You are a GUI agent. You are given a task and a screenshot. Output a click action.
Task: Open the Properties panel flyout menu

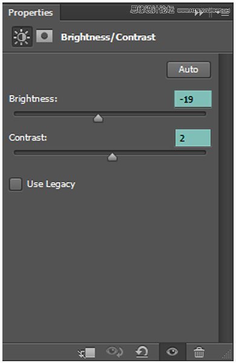pos(226,13)
